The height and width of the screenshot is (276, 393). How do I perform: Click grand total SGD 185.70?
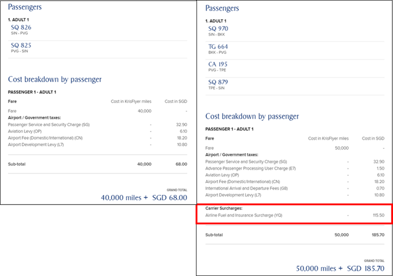coord(365,269)
